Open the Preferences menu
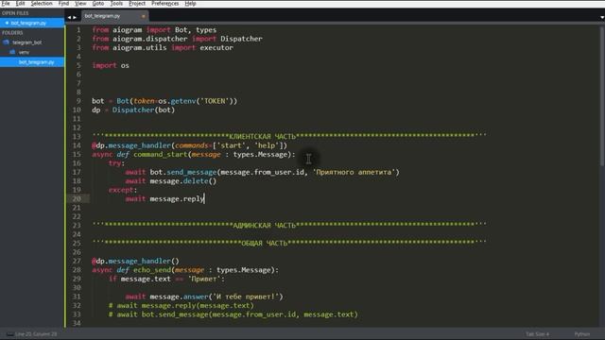Screen dimensions: 605x340 tap(164, 4)
